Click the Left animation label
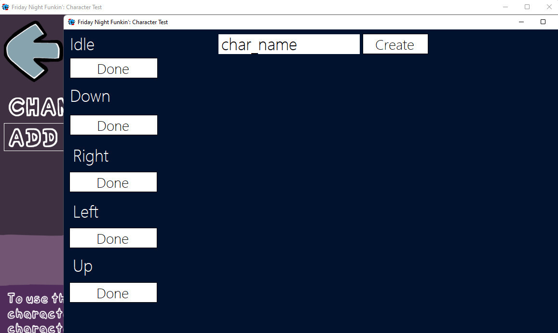Image resolution: width=558 pixels, height=333 pixels. click(85, 211)
